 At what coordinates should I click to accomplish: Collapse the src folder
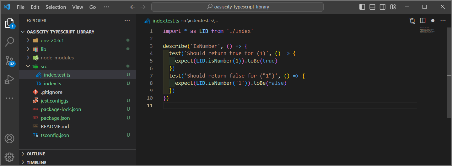(28, 66)
